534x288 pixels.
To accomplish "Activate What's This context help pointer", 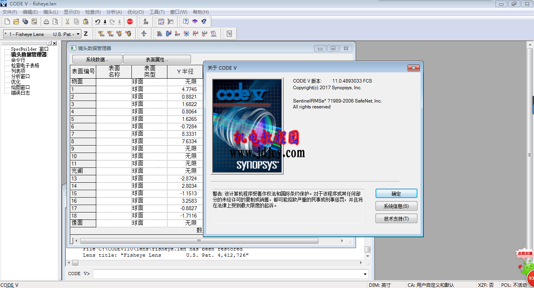I will tap(204, 22).
